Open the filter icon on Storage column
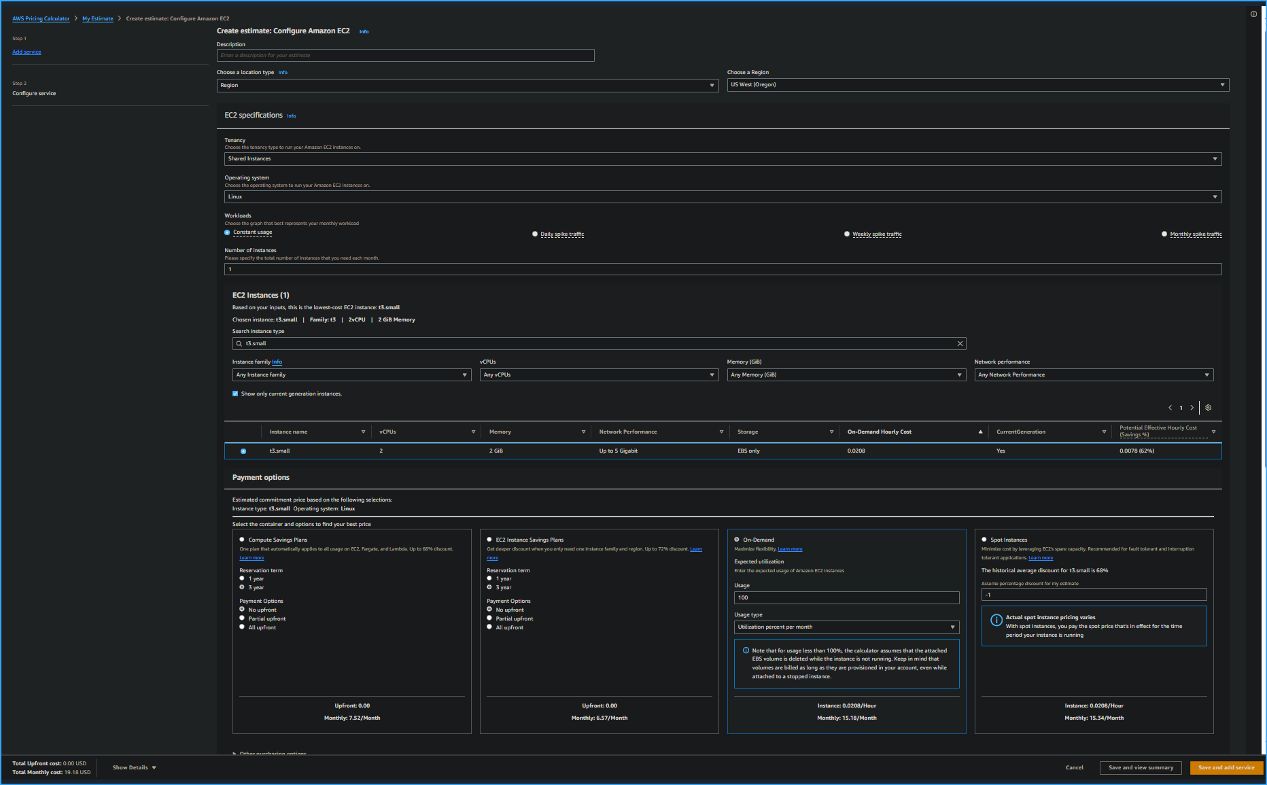This screenshot has width=1267, height=785. pyautogui.click(x=831, y=431)
